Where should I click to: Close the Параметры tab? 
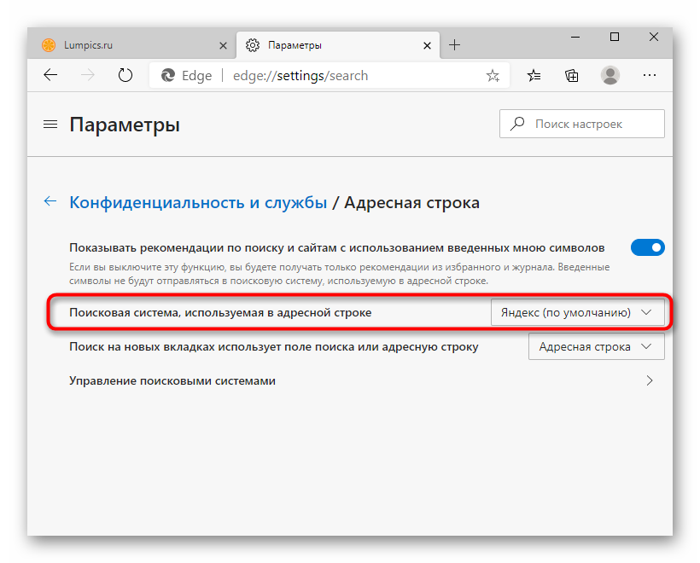(x=427, y=45)
